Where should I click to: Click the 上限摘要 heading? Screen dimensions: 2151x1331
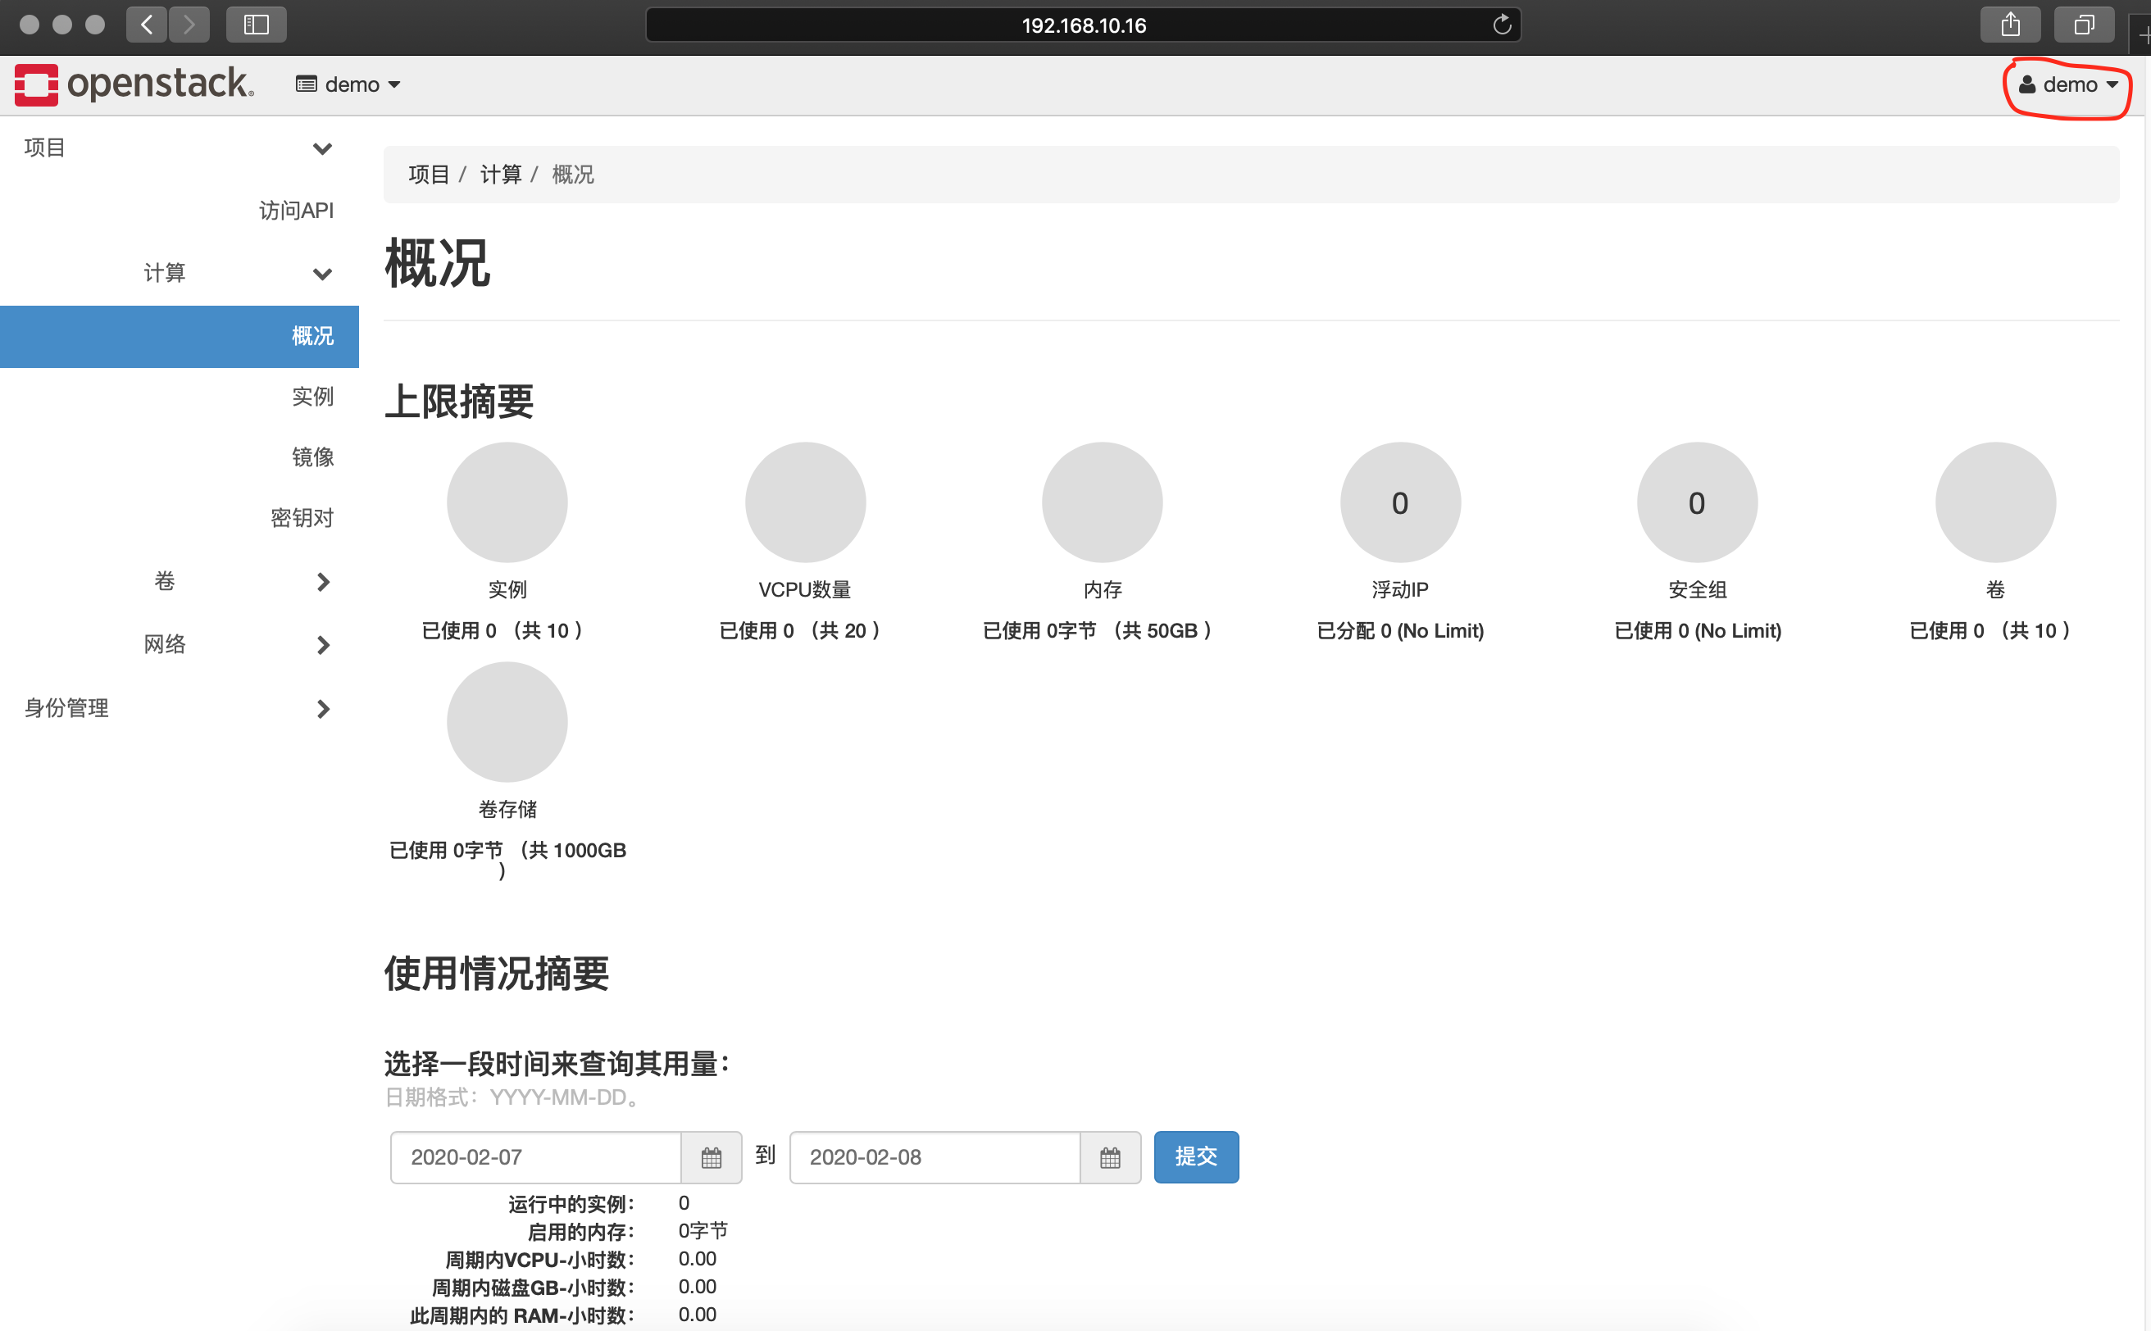[x=459, y=402]
